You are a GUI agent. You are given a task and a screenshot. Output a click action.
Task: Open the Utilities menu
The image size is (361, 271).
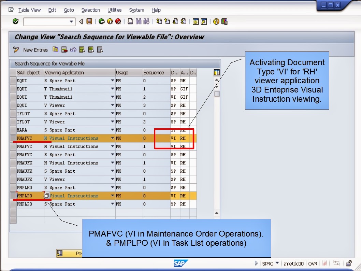pyautogui.click(x=114, y=10)
